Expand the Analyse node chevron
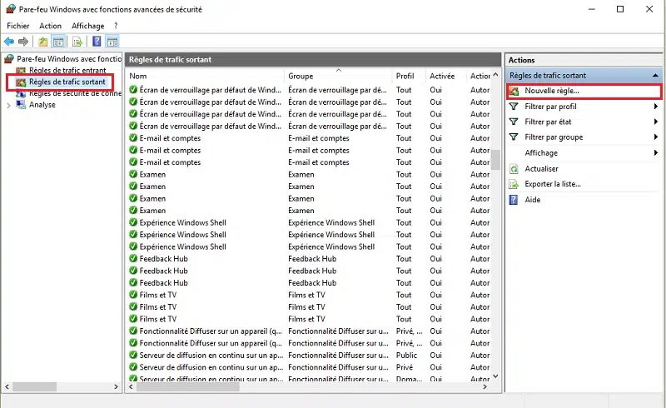 tap(8, 106)
